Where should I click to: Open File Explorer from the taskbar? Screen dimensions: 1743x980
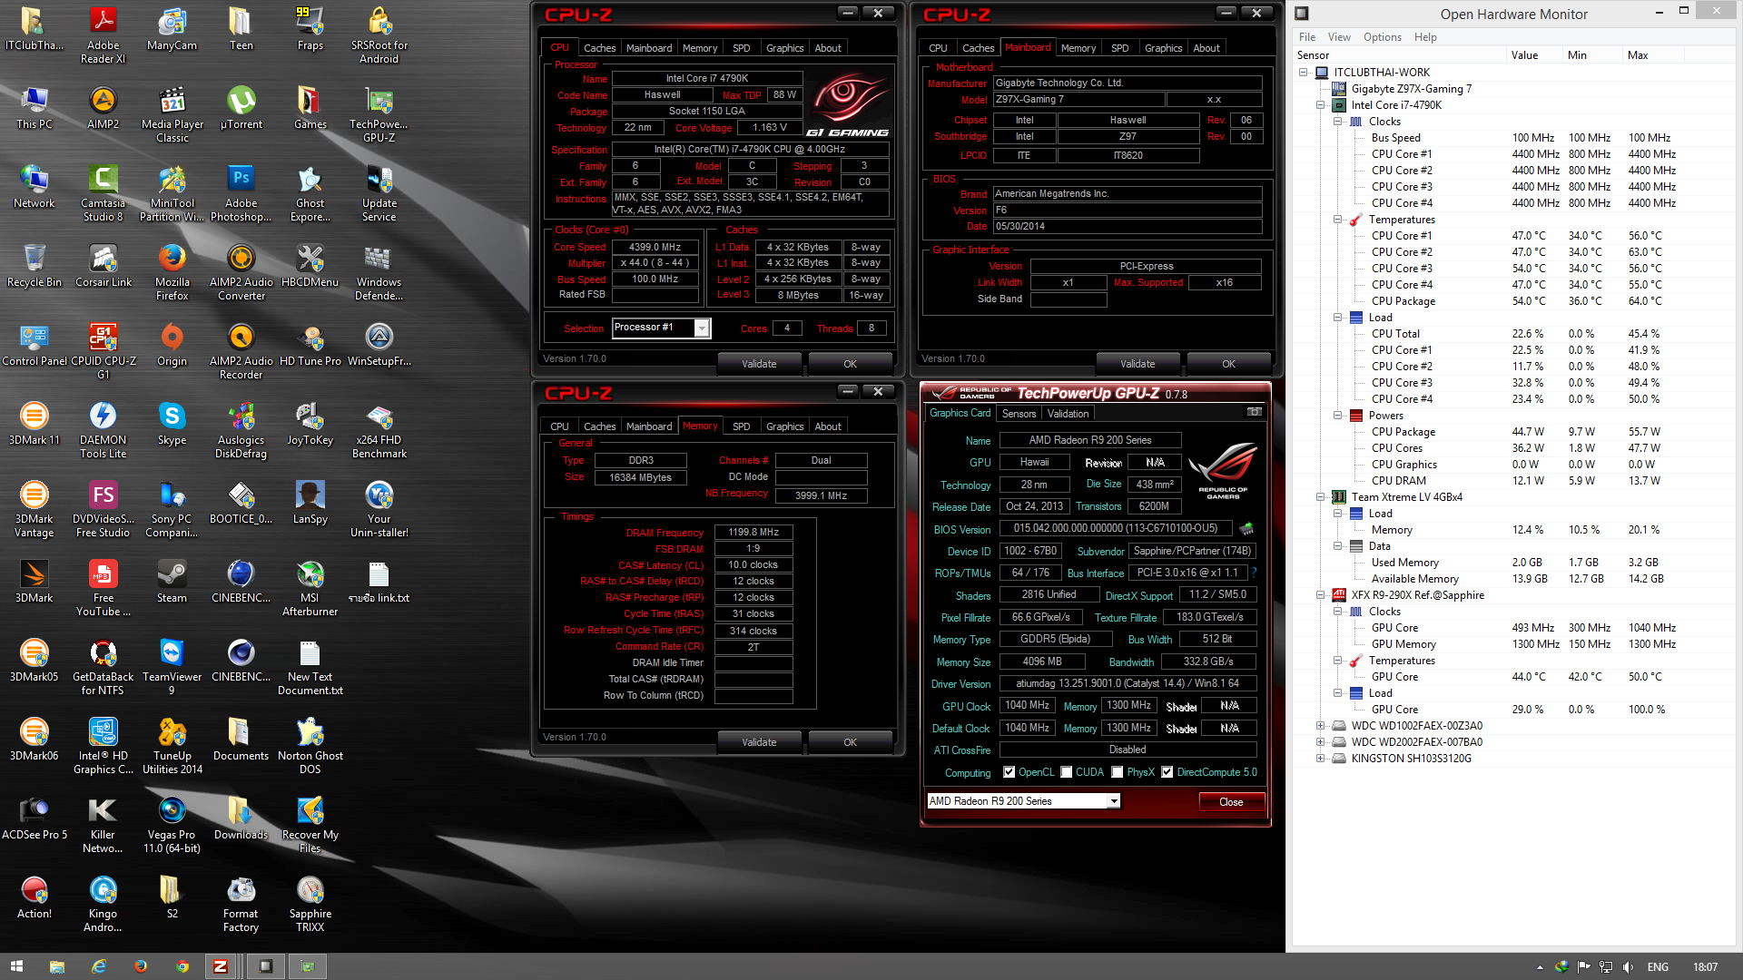point(57,966)
